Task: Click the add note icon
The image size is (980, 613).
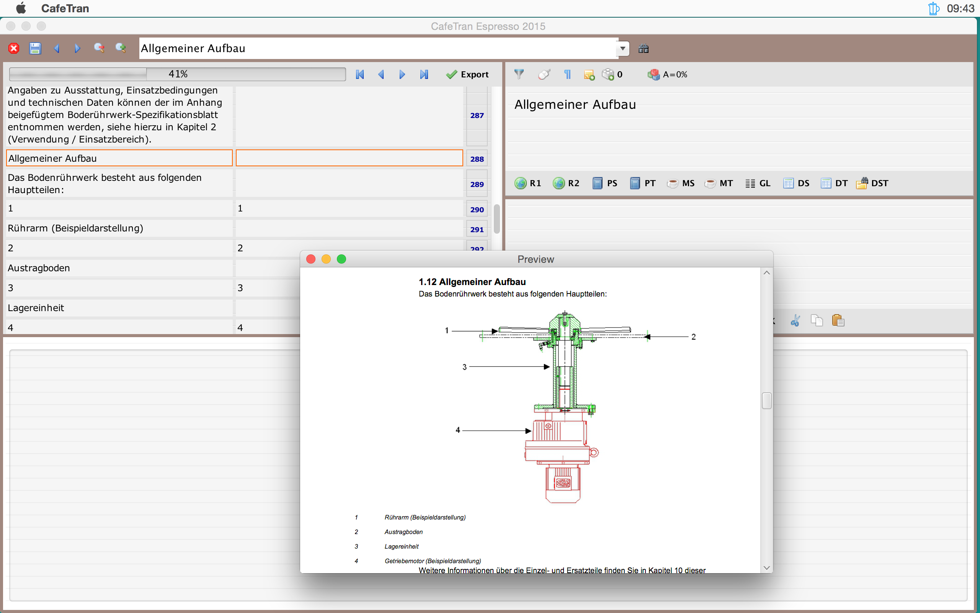Action: point(589,75)
